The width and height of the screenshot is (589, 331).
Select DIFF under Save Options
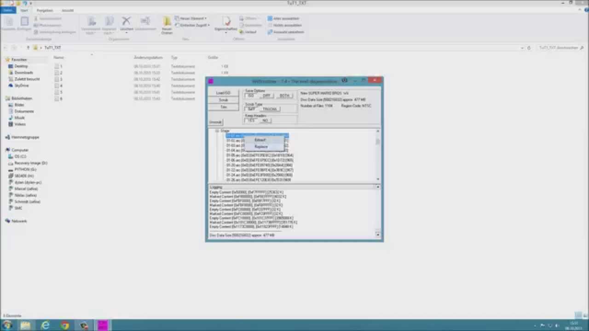(x=267, y=96)
